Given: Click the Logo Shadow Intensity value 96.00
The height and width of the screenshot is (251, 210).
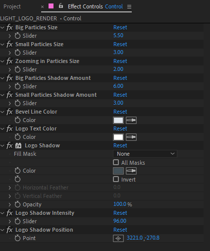Looking at the screenshot, I should [120, 221].
